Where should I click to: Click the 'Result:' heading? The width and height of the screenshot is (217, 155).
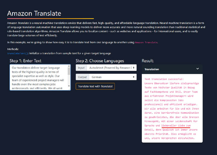pyautogui.click(x=148, y=61)
